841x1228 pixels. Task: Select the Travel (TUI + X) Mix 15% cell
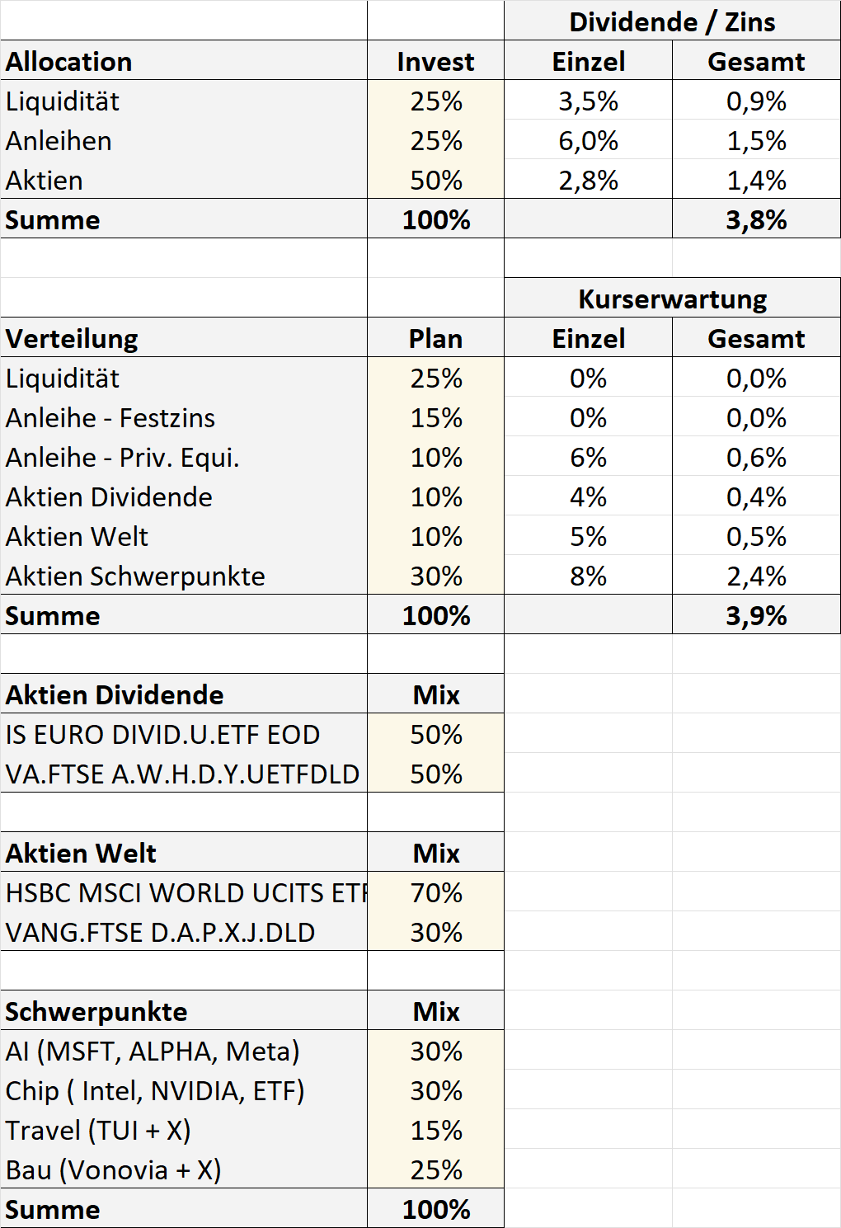pos(435,1131)
